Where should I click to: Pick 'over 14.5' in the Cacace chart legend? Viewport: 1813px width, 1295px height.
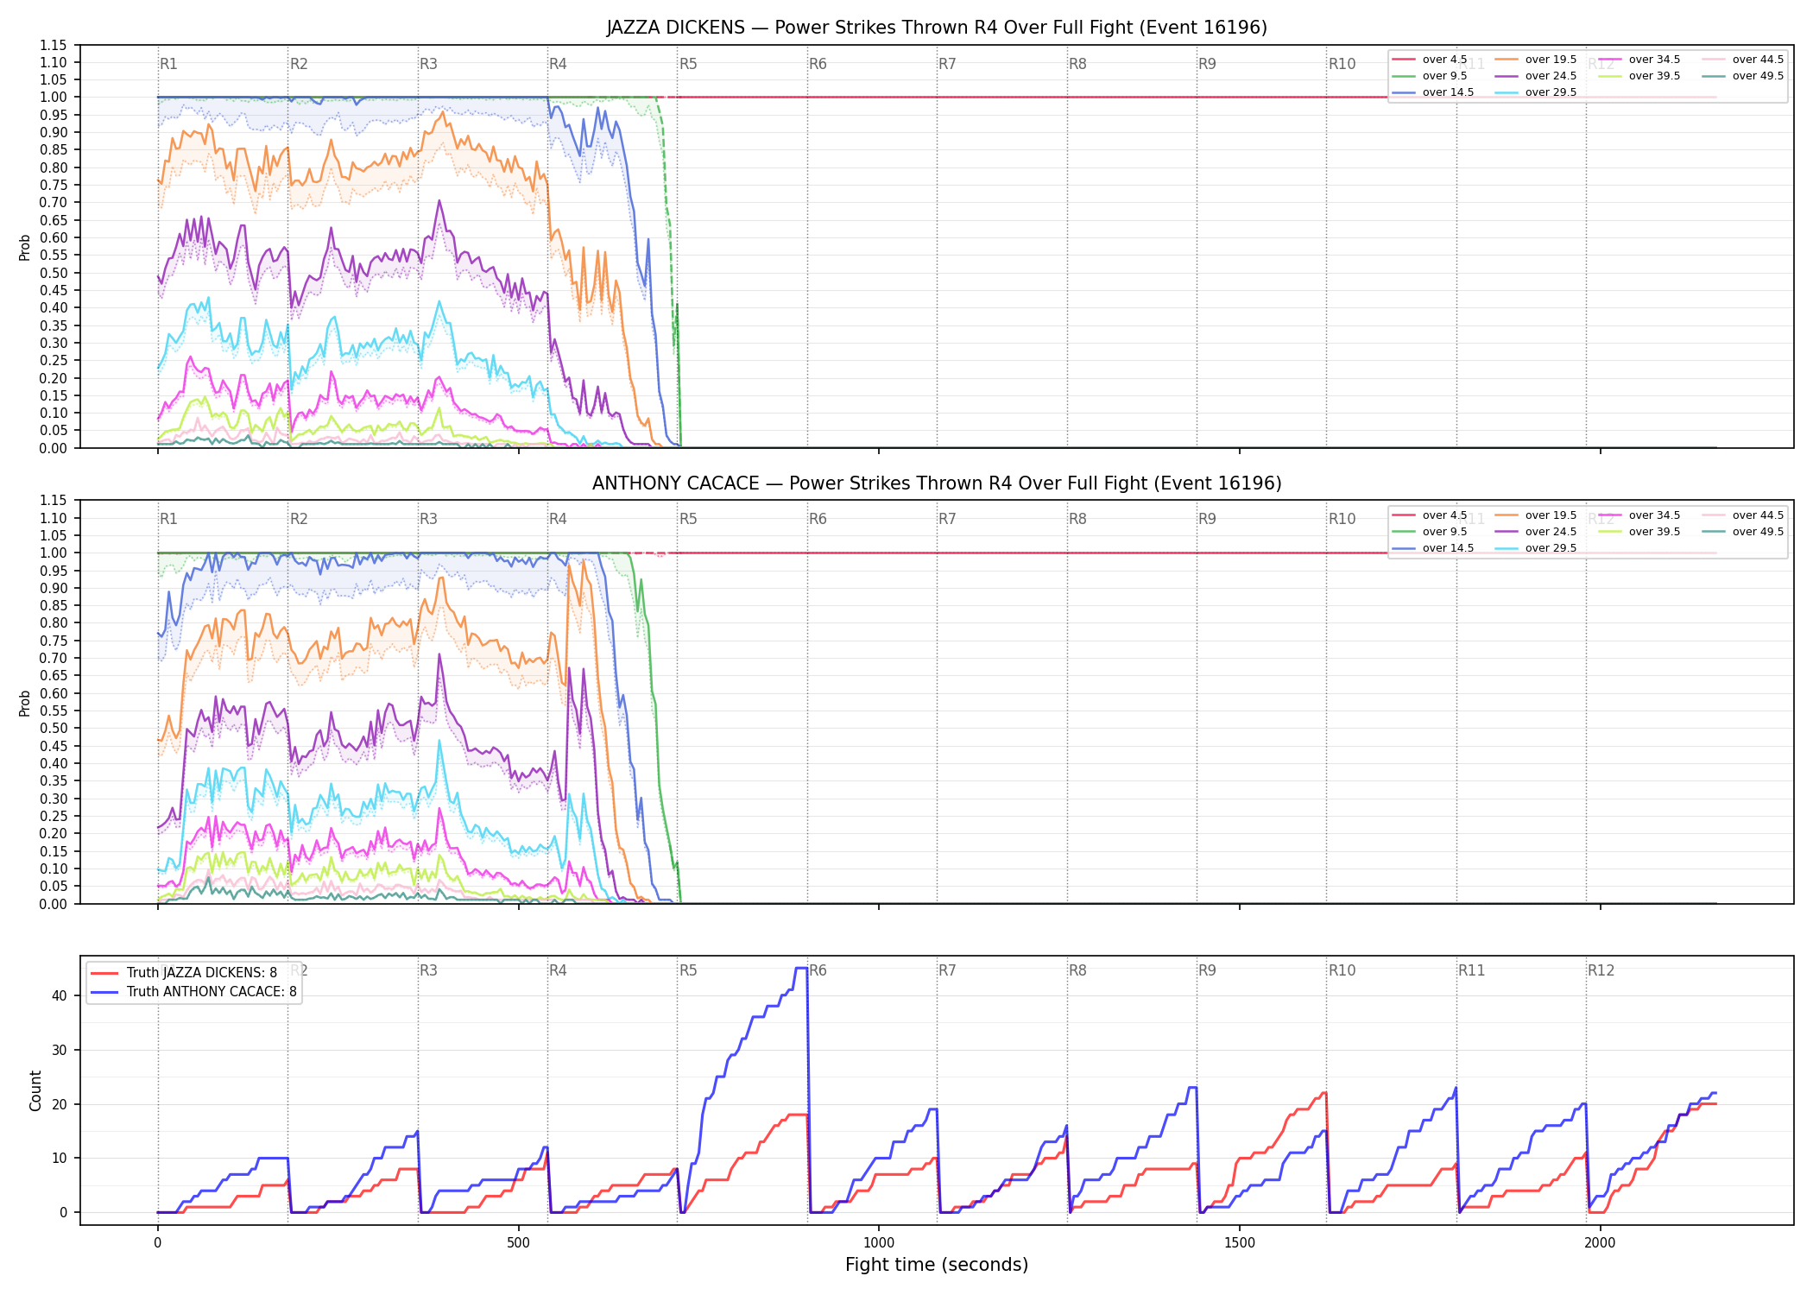pos(1433,548)
